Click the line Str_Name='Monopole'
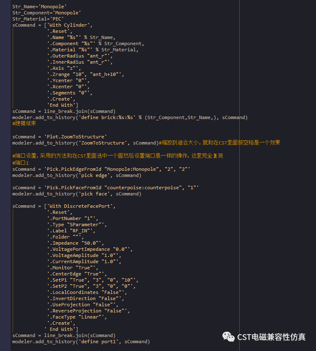Screen dimensions: 316x351 (39, 7)
